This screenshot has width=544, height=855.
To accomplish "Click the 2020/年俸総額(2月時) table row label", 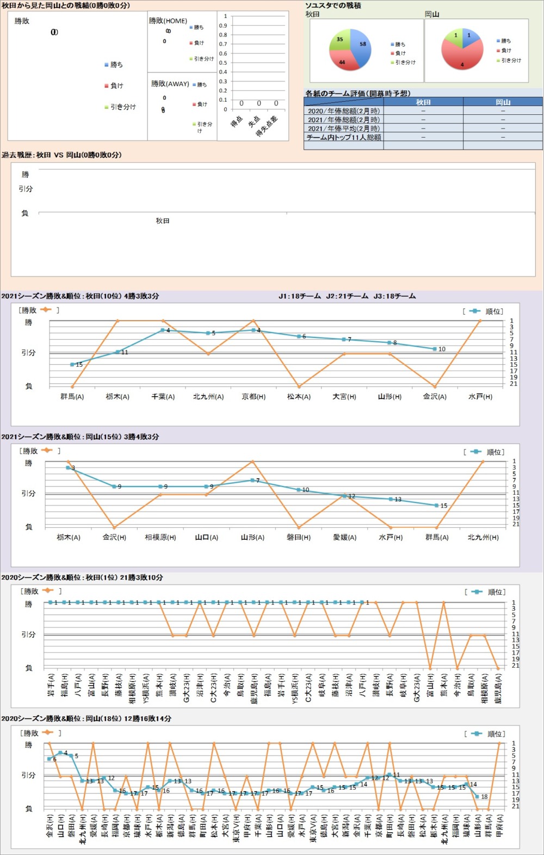I will click(344, 110).
